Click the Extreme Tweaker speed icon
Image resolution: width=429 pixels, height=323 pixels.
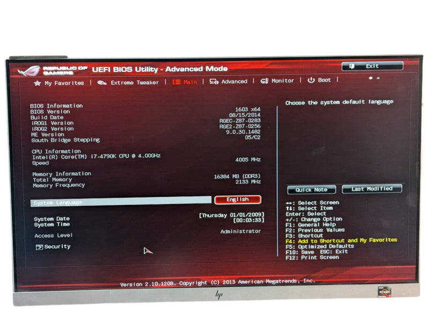102,83
